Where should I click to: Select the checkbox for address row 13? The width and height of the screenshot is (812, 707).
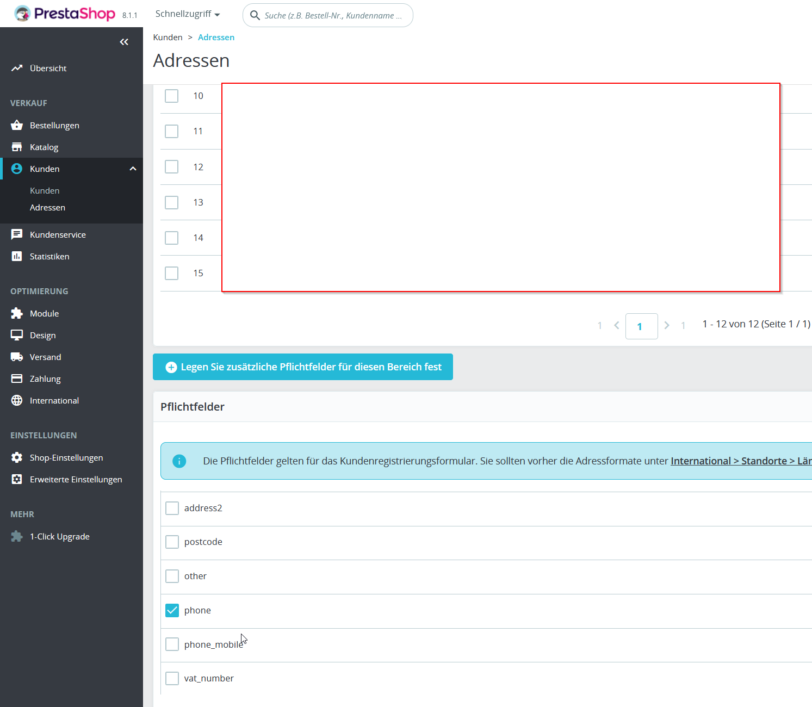point(171,202)
